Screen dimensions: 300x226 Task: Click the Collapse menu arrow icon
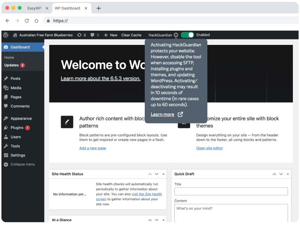[x=6, y=164]
